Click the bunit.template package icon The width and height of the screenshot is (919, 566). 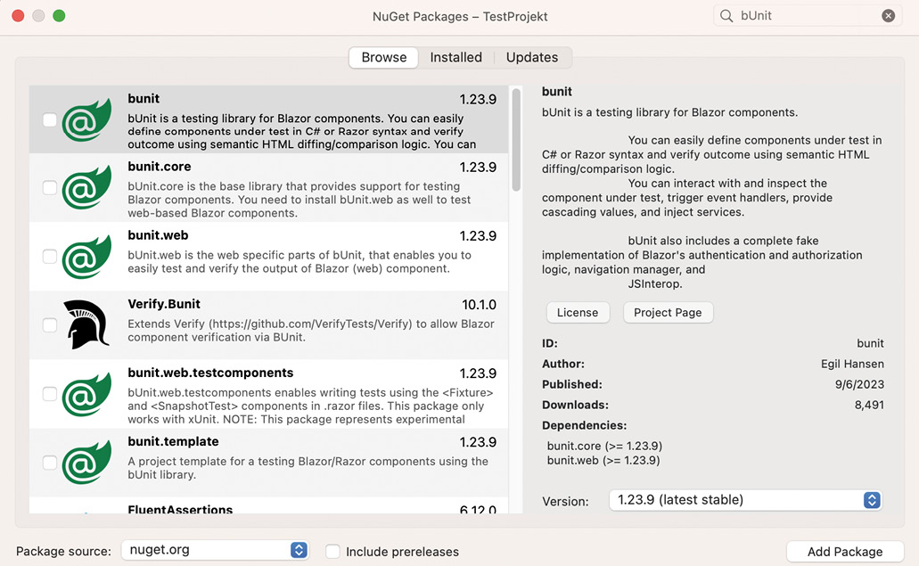point(86,463)
